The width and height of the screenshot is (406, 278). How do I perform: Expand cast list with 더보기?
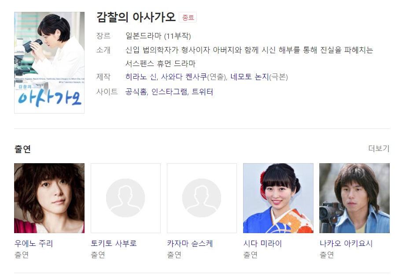point(379,148)
